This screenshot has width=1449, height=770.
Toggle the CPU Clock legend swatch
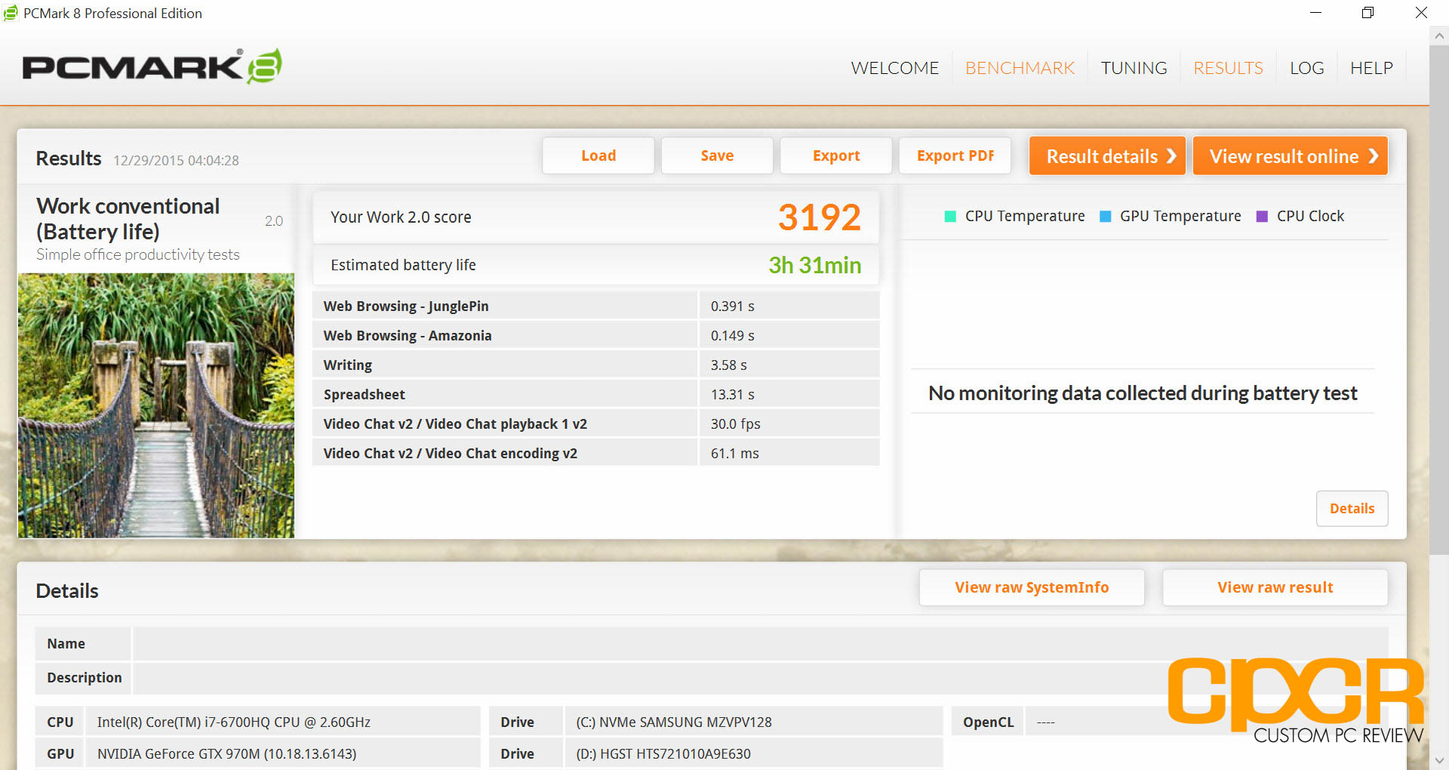1262,217
